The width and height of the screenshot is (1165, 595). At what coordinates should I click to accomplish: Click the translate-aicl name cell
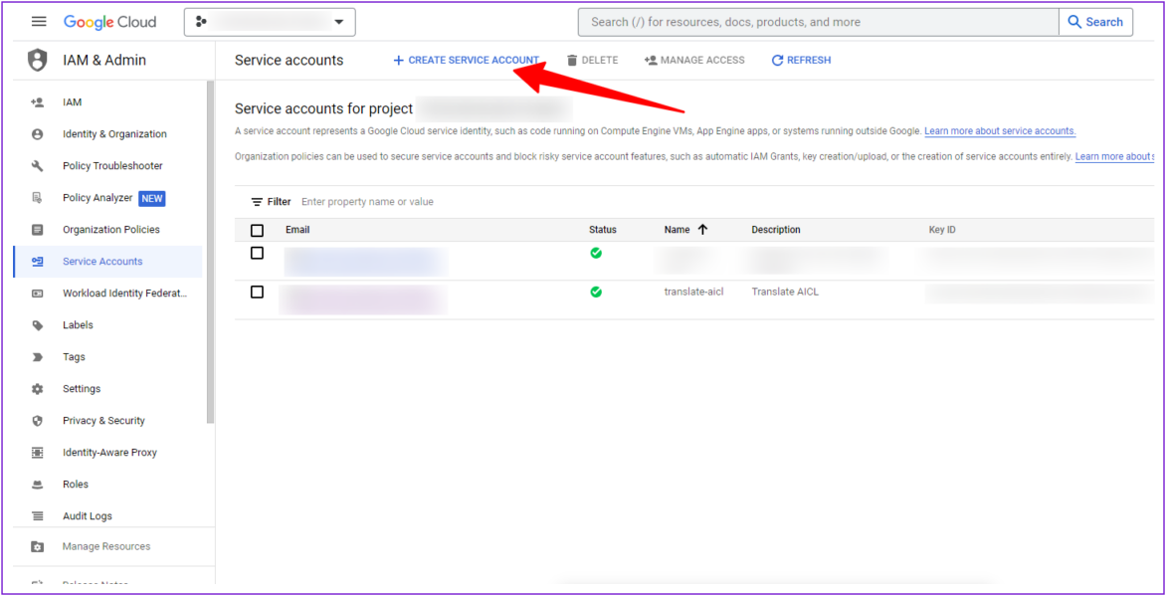[694, 292]
